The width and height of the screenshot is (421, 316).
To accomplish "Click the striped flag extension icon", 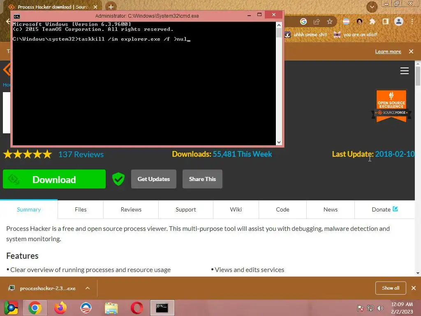I will coord(346,21).
